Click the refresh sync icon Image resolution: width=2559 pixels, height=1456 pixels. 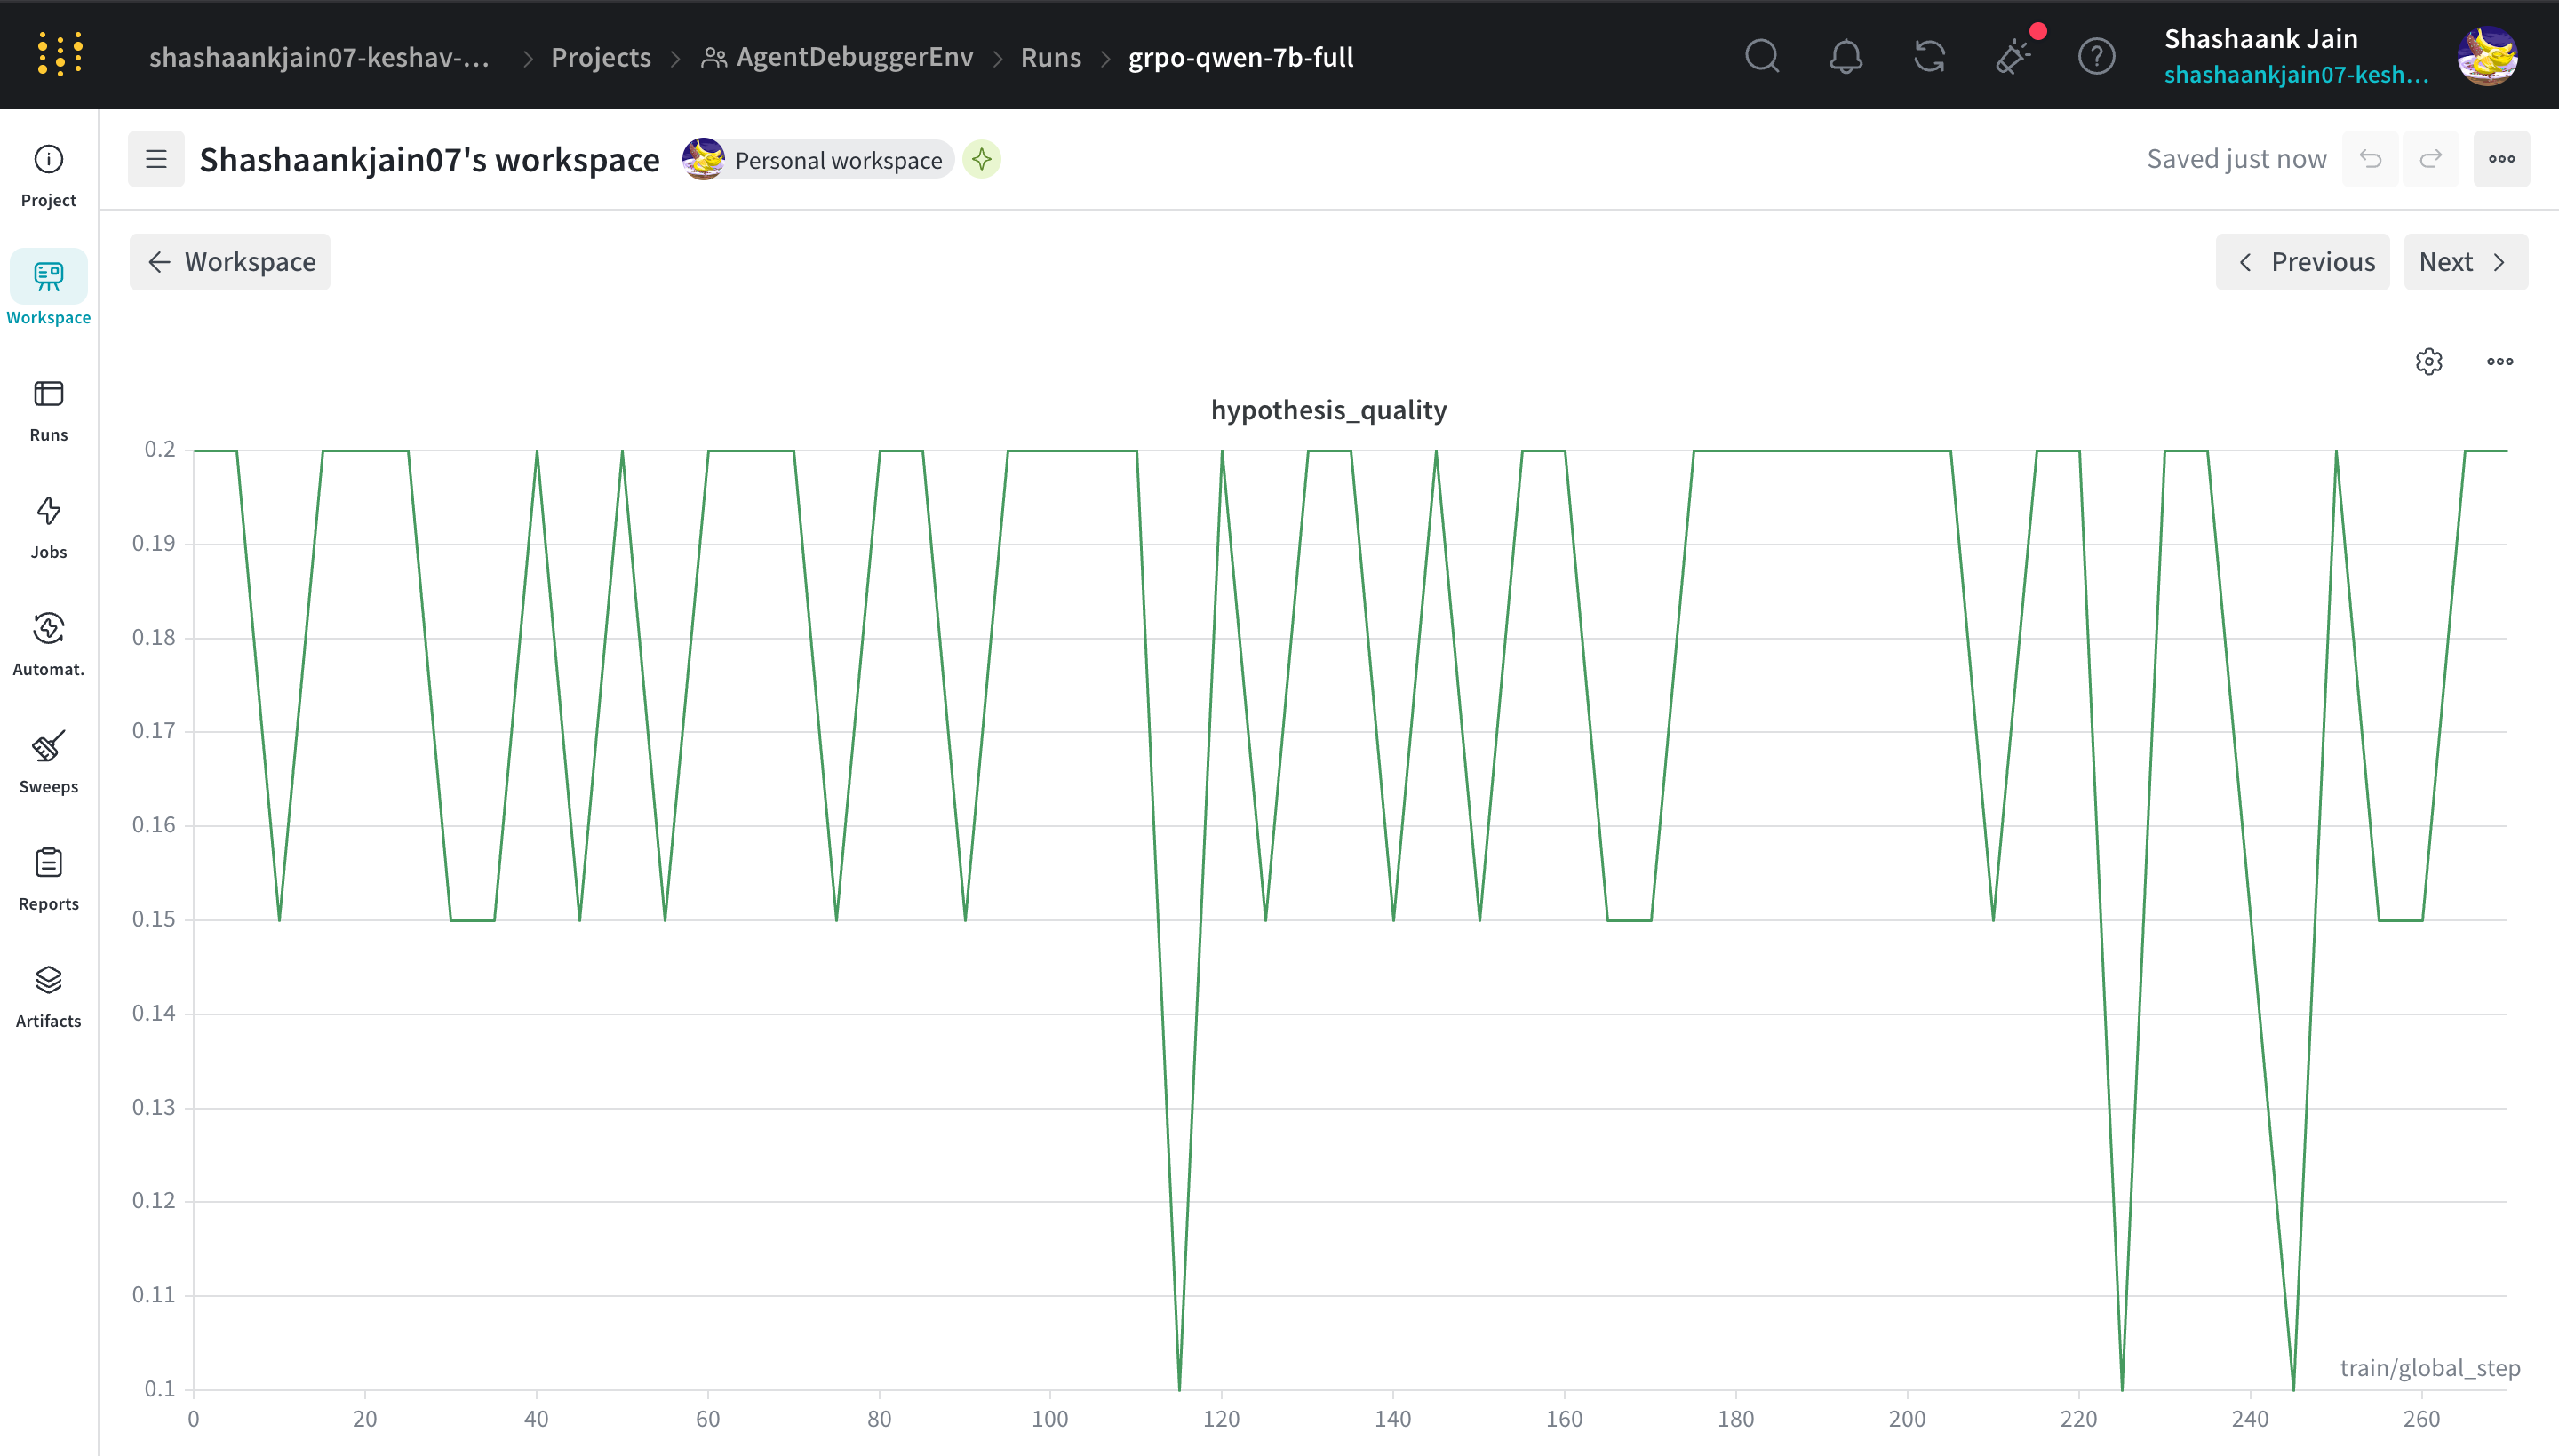coord(1930,56)
